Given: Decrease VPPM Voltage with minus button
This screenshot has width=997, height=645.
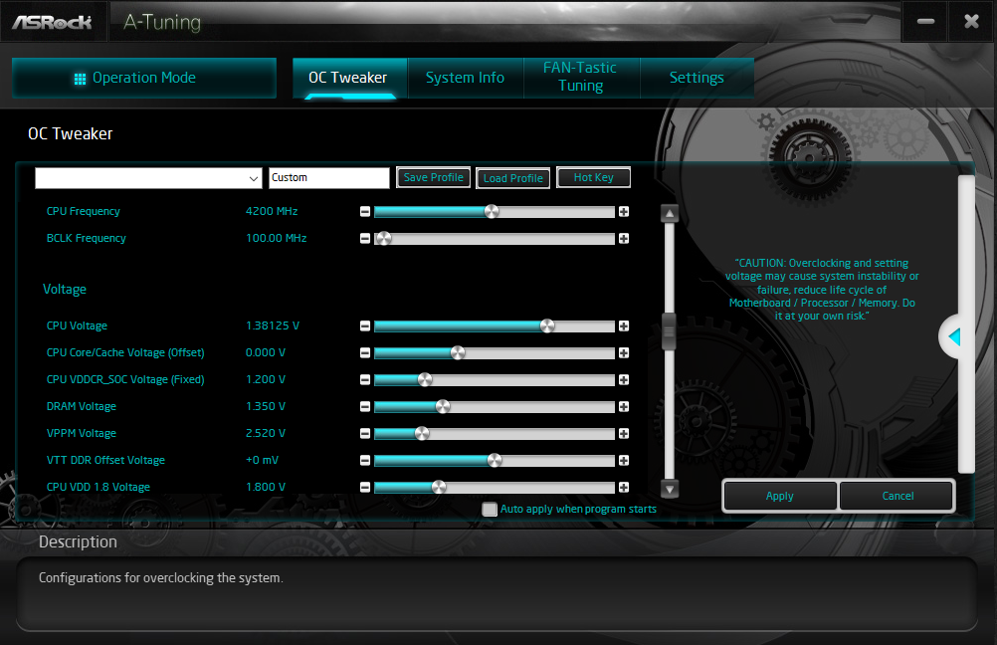Looking at the screenshot, I should click(365, 434).
